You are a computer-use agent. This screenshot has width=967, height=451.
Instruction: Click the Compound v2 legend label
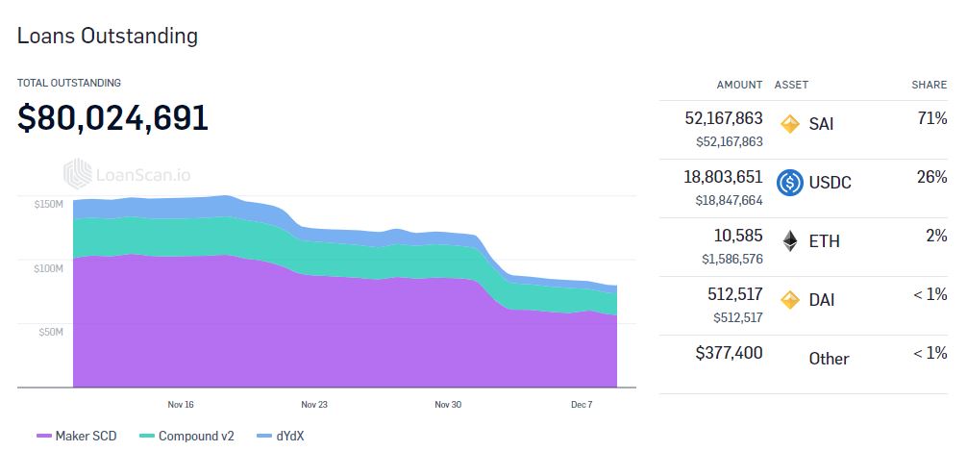pos(196,437)
